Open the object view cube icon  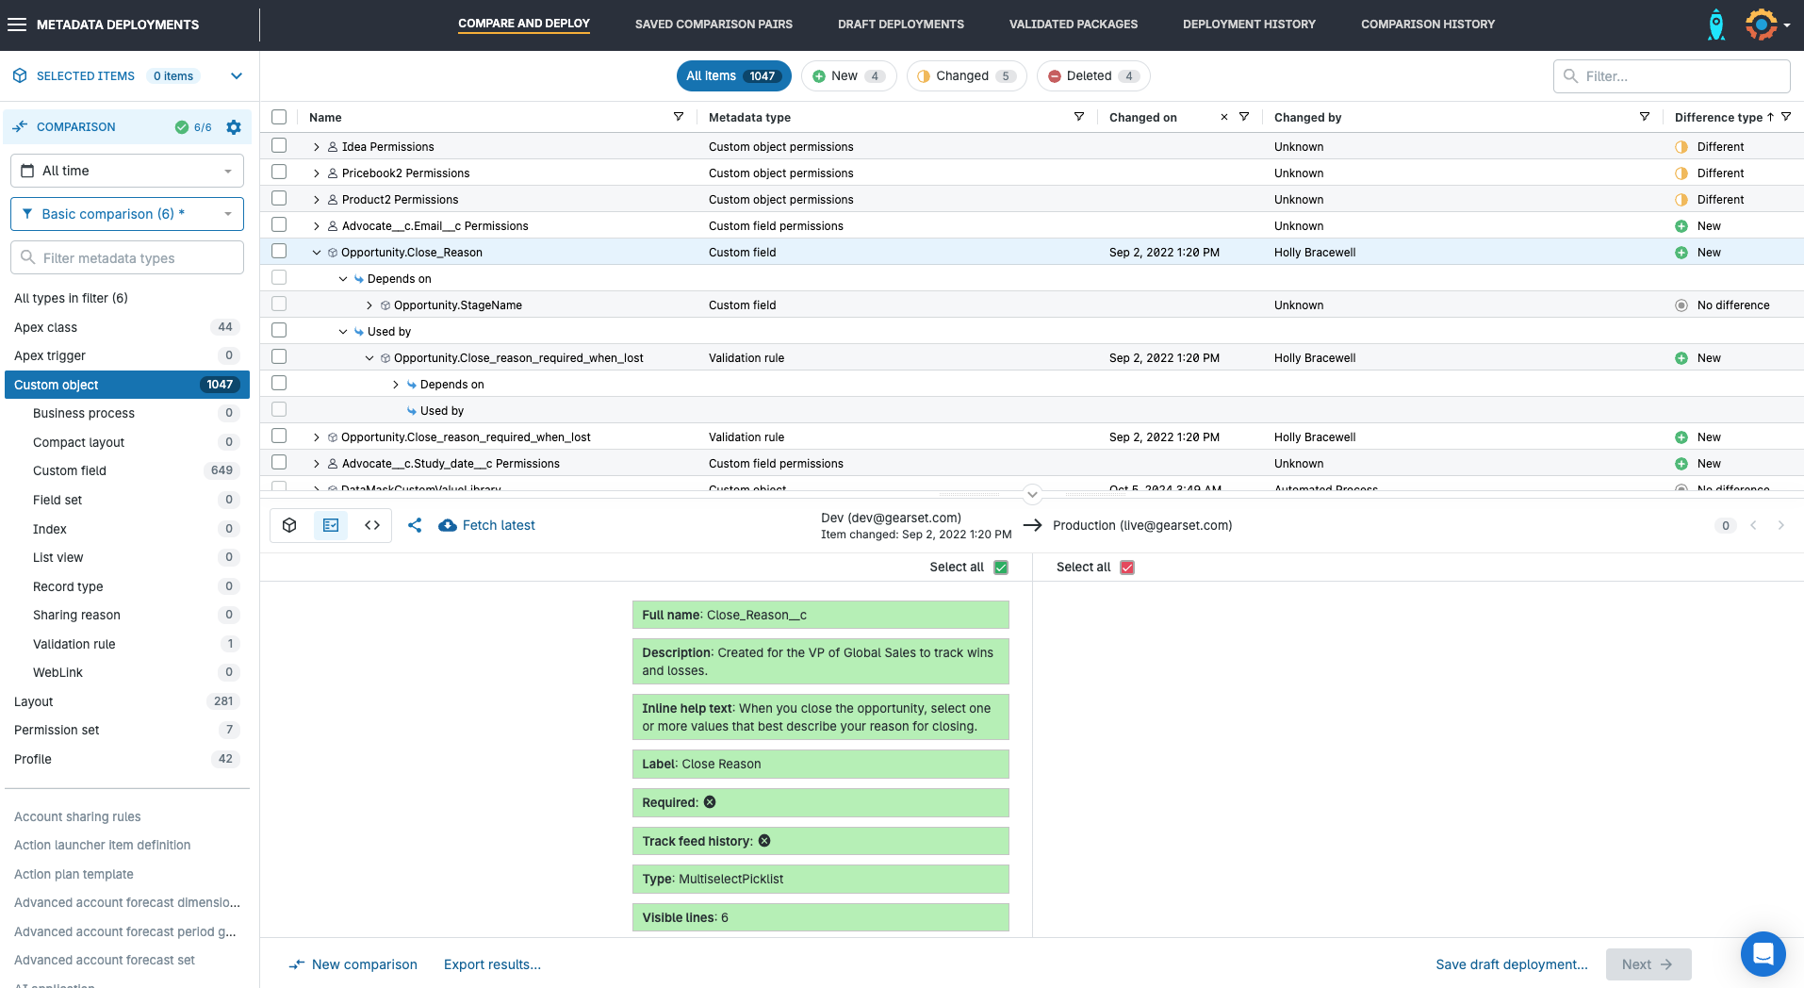point(290,525)
